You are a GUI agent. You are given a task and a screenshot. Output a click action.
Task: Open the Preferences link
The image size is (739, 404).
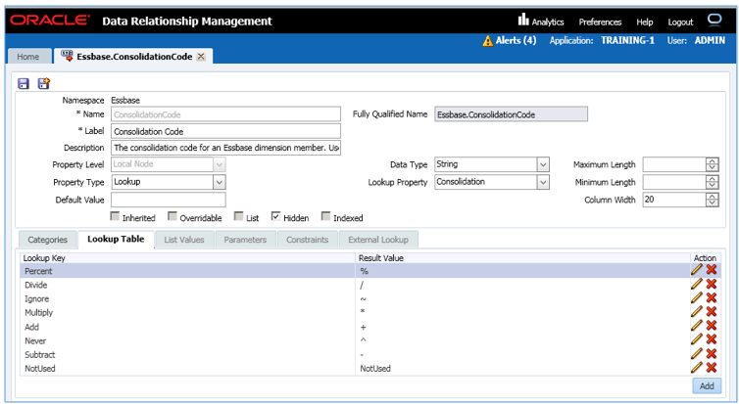point(600,22)
